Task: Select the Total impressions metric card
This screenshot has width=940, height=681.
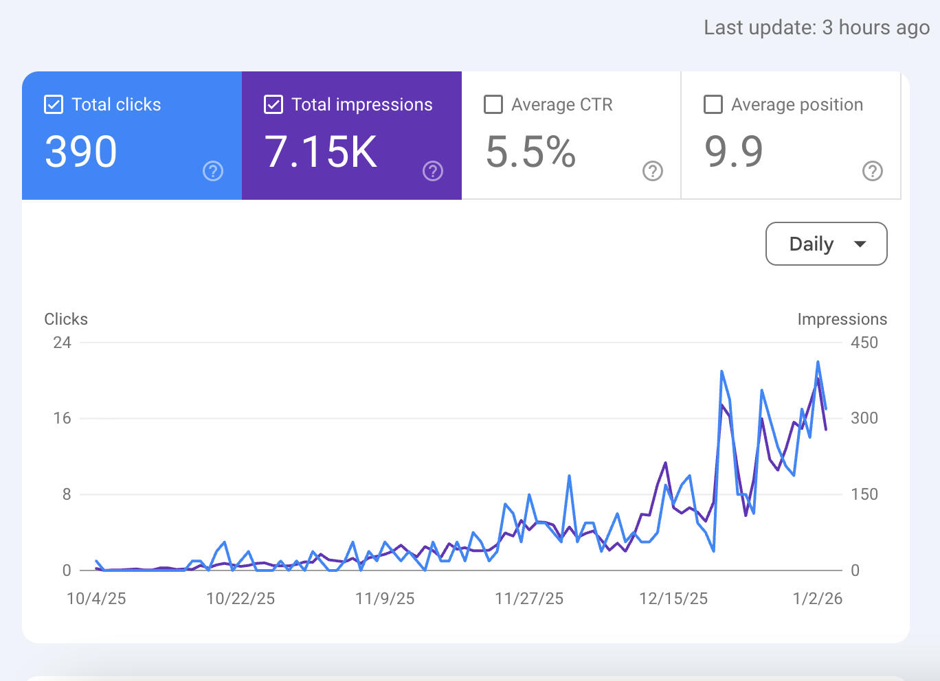Action: (x=352, y=135)
